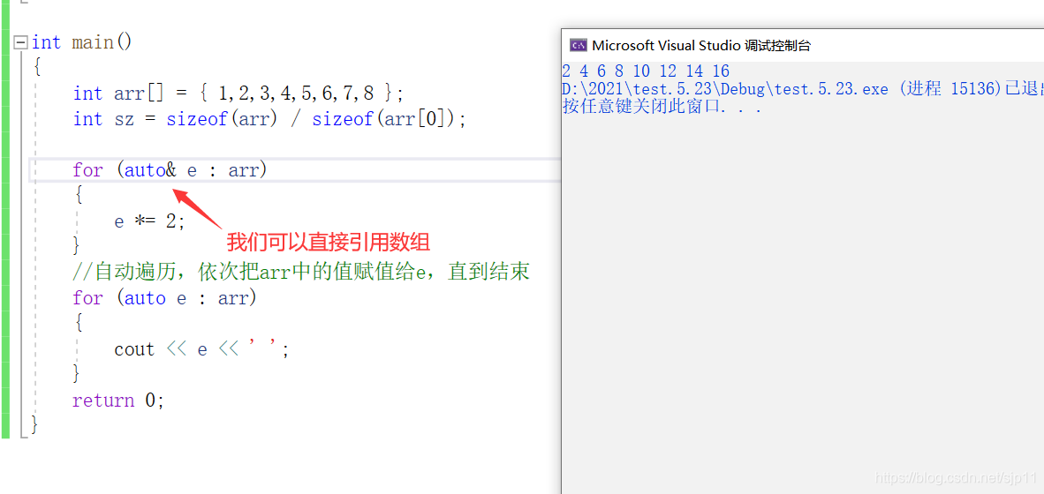Click the console message '按任意键关闭此窗口. . .'
Image resolution: width=1044 pixels, height=494 pixels.
662,107
